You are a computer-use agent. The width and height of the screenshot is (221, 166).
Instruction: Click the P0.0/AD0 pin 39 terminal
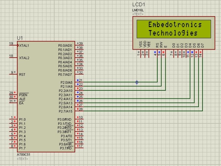79,45
